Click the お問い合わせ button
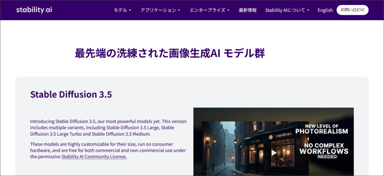The width and height of the screenshot is (384, 176). (352, 10)
